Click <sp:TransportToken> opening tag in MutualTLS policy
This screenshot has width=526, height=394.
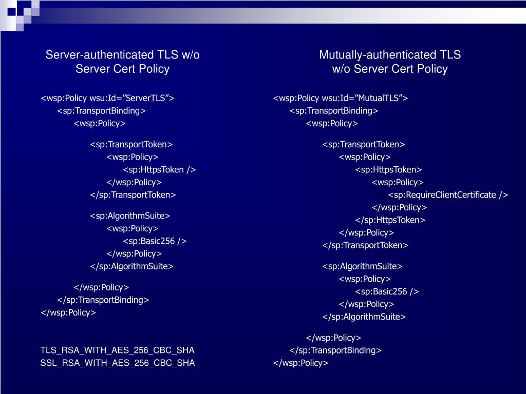tap(364, 144)
